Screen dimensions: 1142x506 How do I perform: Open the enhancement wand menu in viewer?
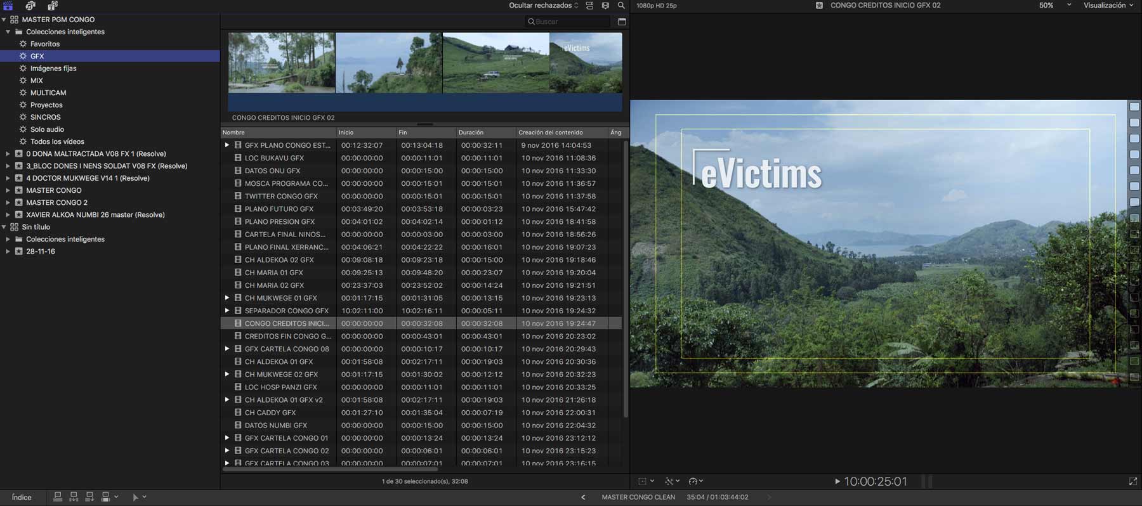672,481
